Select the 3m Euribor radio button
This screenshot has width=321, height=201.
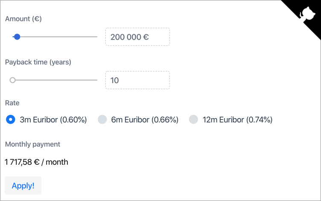[x=11, y=119]
